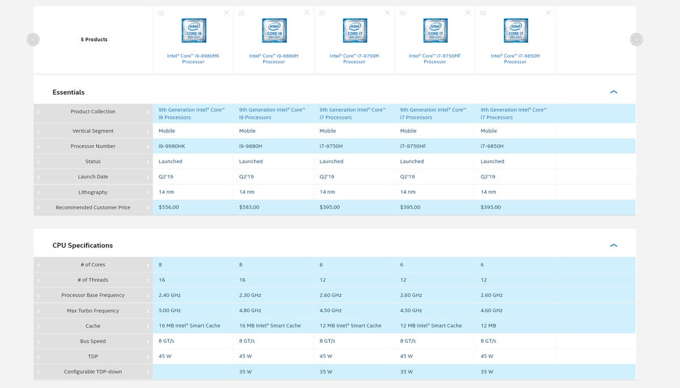Click the round next-products arrow
680x388 pixels.
tap(636, 40)
